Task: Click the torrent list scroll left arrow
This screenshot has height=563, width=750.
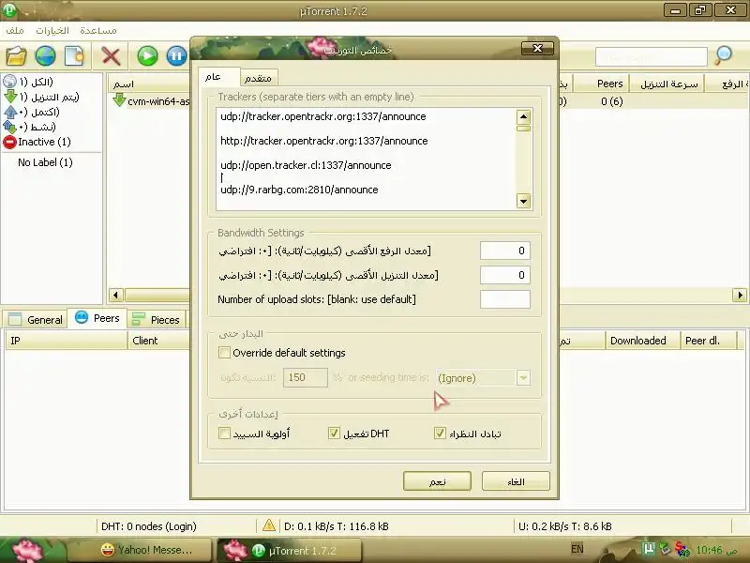Action: [x=115, y=295]
